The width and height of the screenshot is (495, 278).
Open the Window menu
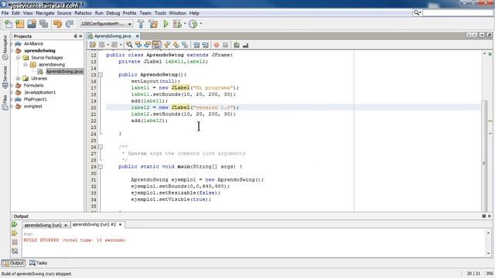[177, 13]
